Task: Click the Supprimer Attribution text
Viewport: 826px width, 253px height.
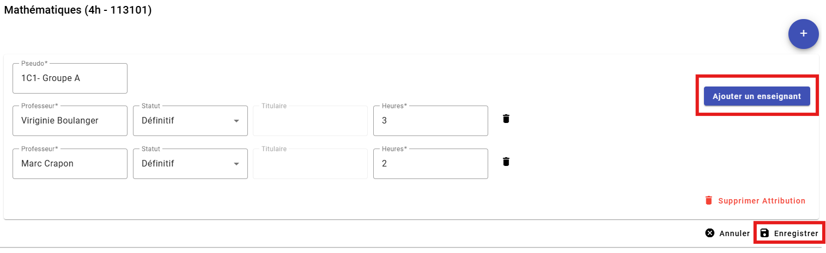Action: (x=761, y=201)
